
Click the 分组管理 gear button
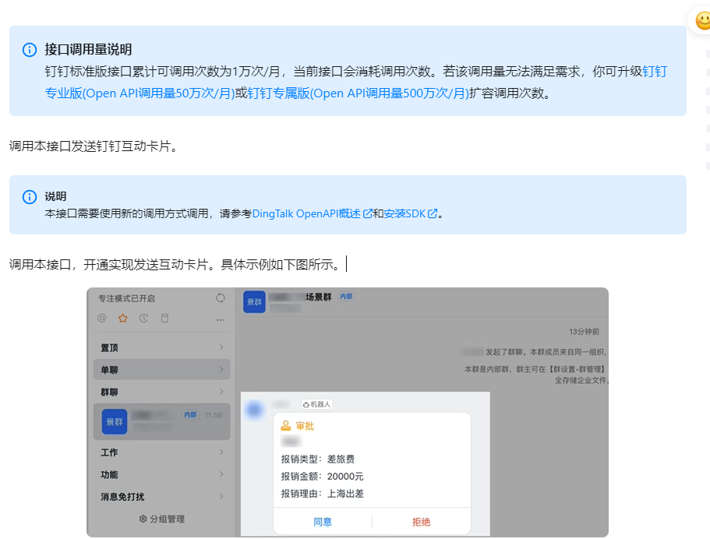(x=161, y=519)
